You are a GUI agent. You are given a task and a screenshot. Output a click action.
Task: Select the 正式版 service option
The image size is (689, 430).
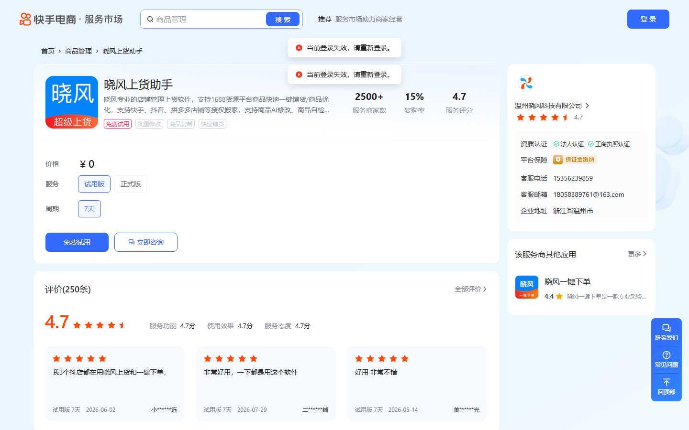point(131,184)
